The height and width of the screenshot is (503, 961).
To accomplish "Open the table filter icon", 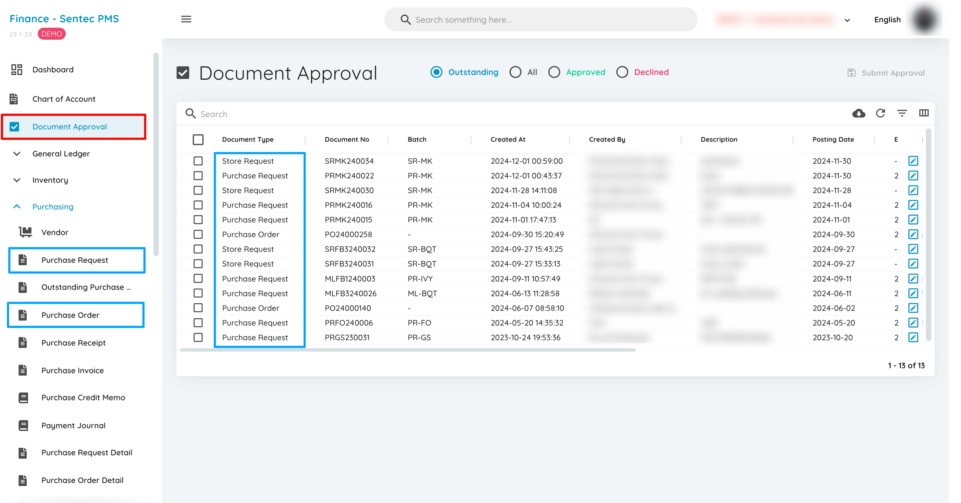I will (x=902, y=113).
